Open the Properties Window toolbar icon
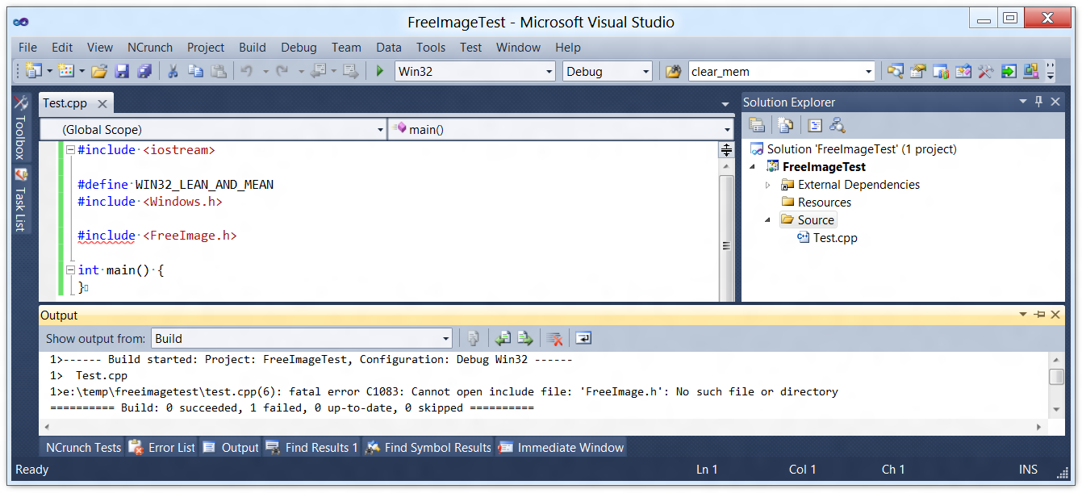Image resolution: width=1082 pixels, height=493 pixels. pyautogui.click(x=917, y=71)
